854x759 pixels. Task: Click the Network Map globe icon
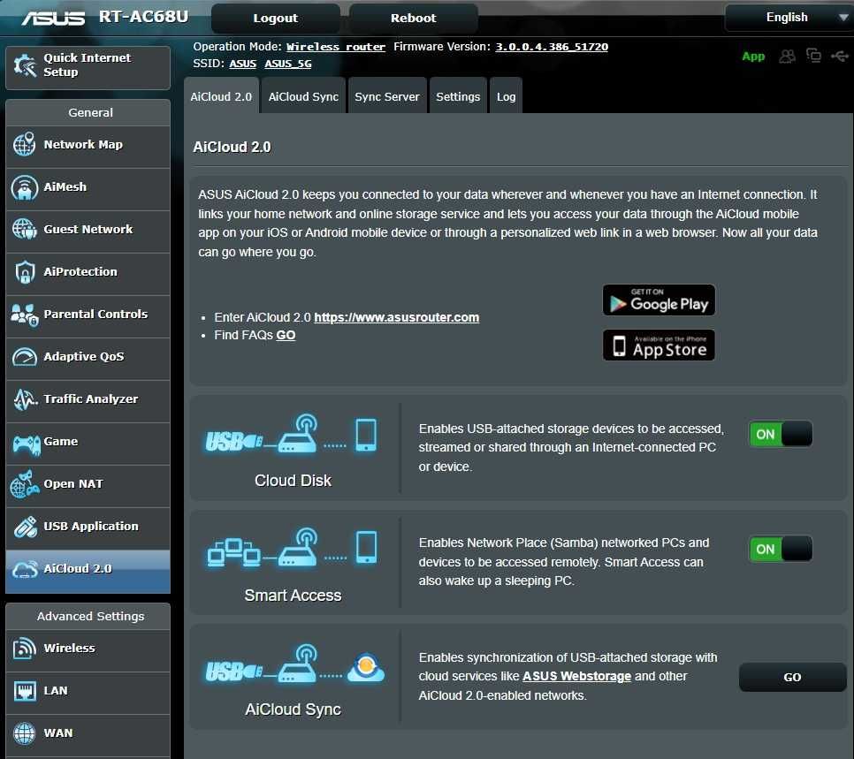[25, 144]
